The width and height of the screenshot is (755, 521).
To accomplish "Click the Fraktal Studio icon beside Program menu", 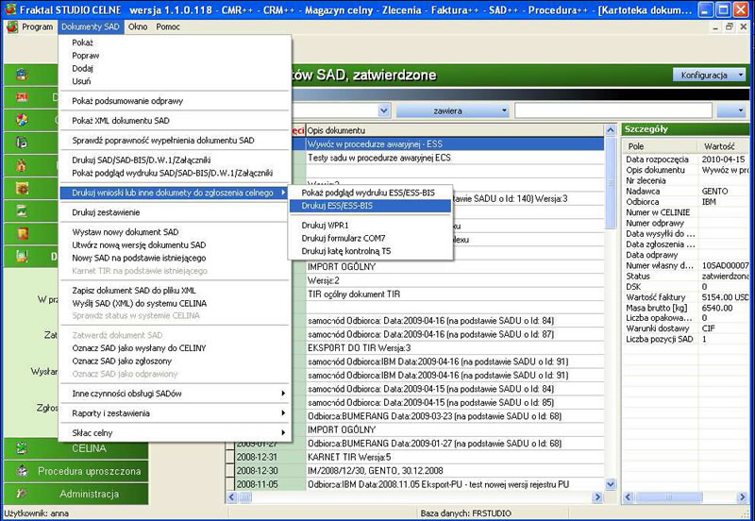I will pyautogui.click(x=12, y=27).
